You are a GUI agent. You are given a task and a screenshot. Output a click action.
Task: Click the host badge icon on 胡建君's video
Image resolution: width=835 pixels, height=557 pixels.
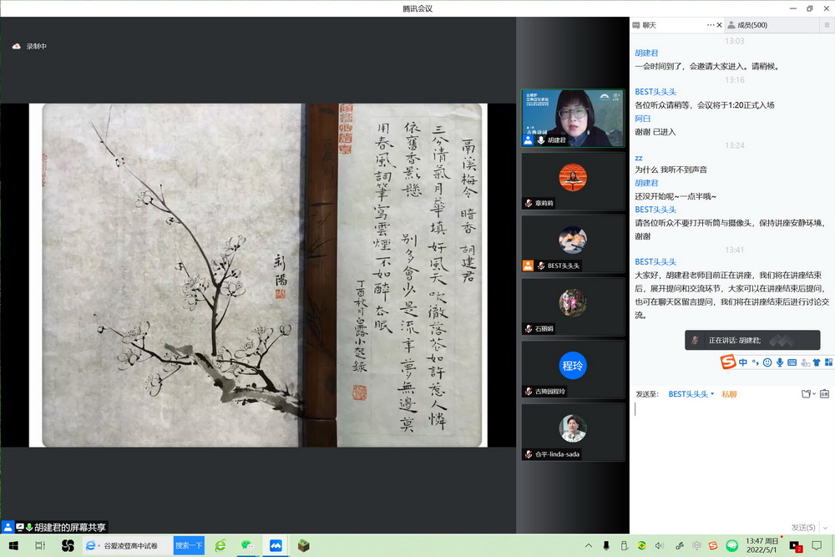(528, 140)
